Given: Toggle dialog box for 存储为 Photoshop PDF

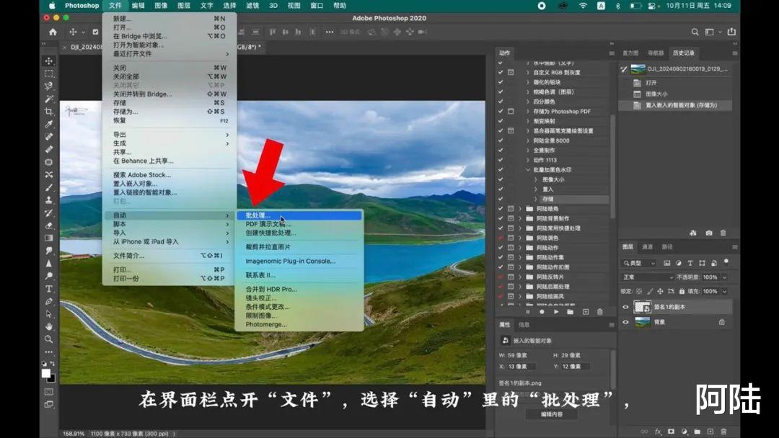Looking at the screenshot, I should coord(511,111).
